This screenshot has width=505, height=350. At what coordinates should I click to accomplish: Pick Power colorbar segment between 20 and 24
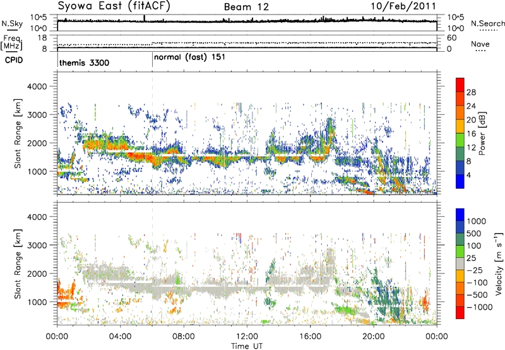coord(460,112)
